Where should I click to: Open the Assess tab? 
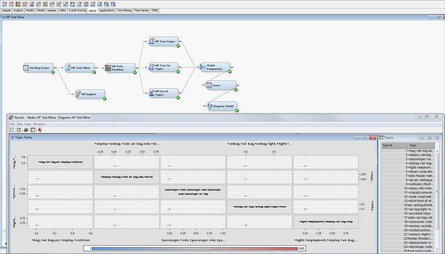point(51,11)
